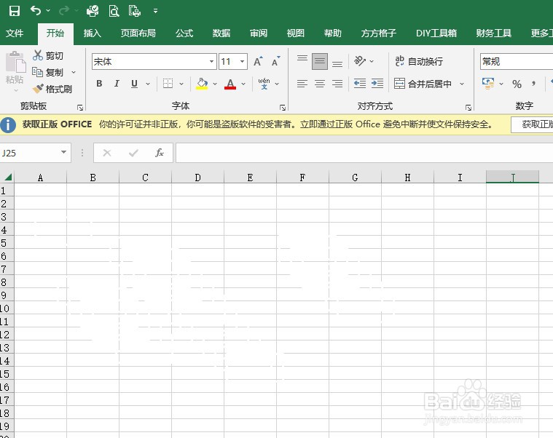Click the comma style icon
553x438 pixels.
click(533, 84)
